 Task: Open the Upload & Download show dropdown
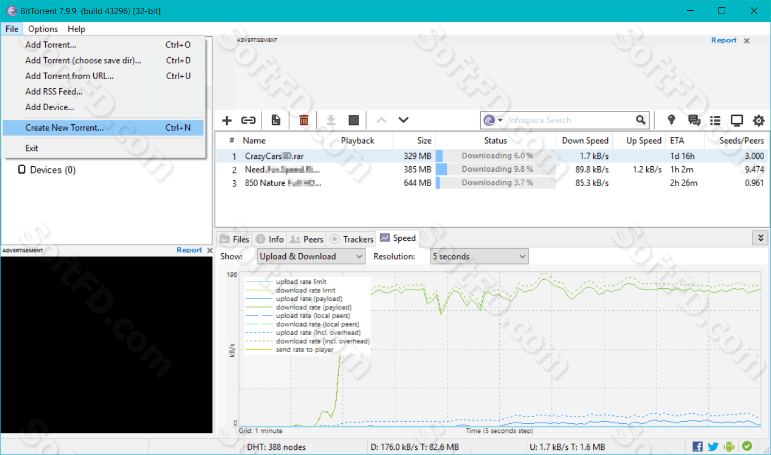[x=311, y=257]
